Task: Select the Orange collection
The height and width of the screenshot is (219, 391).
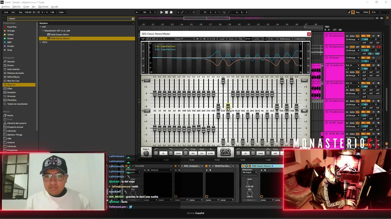Action: 11,31
